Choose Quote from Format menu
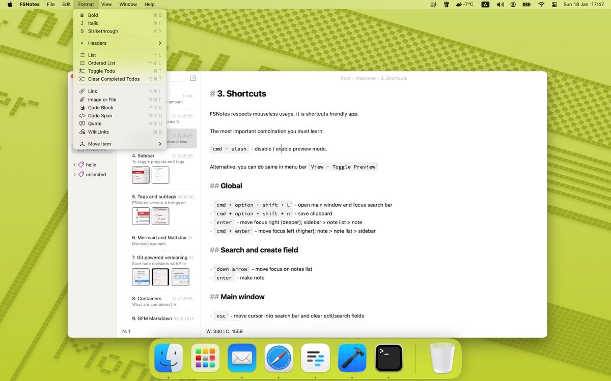 (x=120, y=123)
